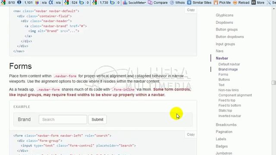Copy the navbar-form code snippet

191,135
